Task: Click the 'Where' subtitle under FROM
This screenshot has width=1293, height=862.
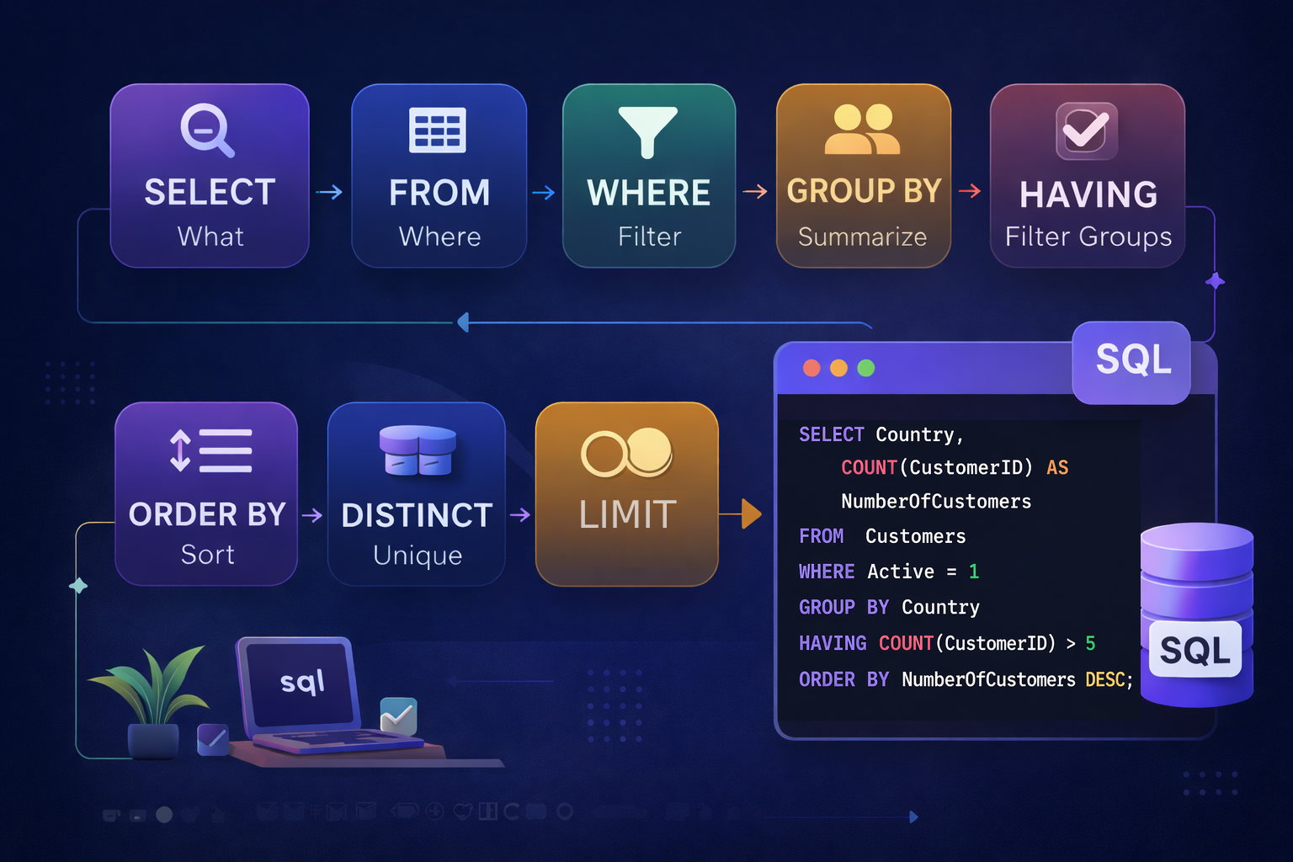Action: (439, 237)
